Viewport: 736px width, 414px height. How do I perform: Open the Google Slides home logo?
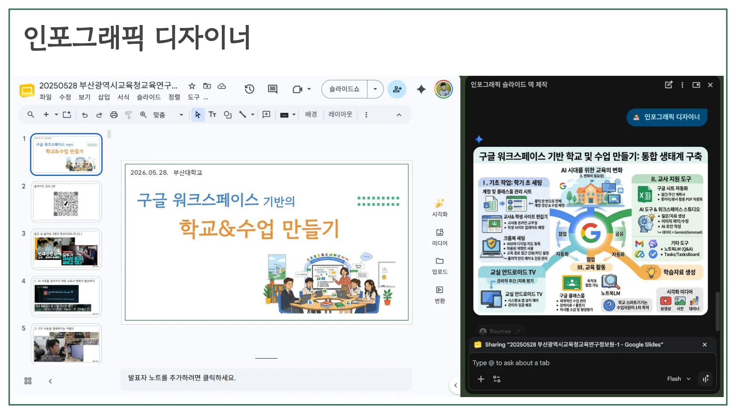(x=27, y=91)
